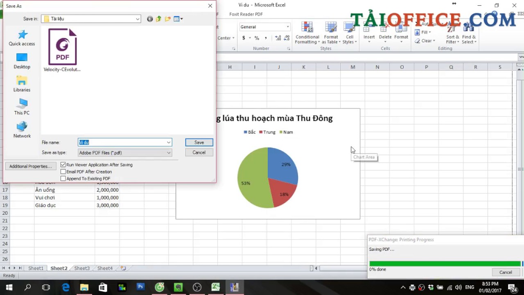Show hidden system tray icons

(x=403, y=287)
